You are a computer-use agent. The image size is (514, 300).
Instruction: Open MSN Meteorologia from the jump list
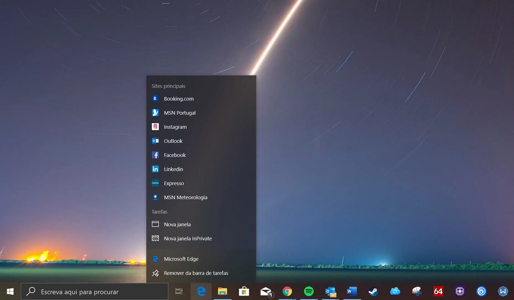point(201,197)
